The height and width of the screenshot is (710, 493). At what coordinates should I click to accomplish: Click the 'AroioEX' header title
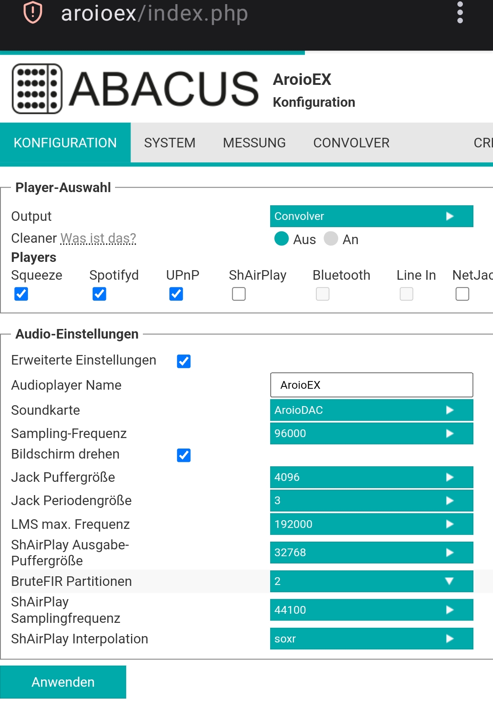tap(302, 79)
